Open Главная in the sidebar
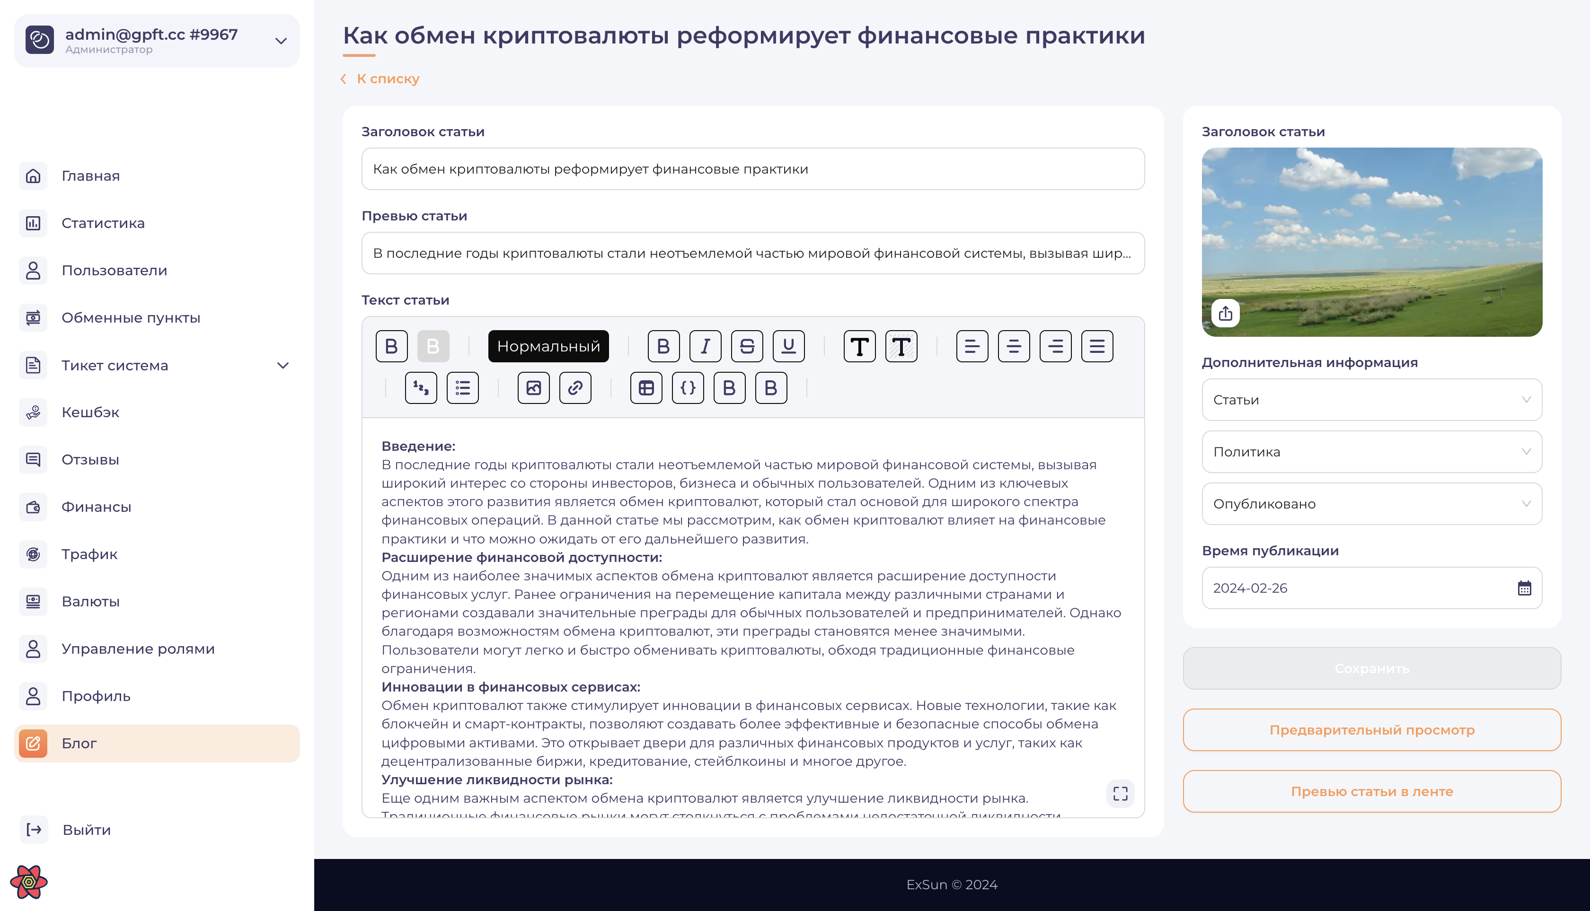The width and height of the screenshot is (1590, 911). (157, 176)
